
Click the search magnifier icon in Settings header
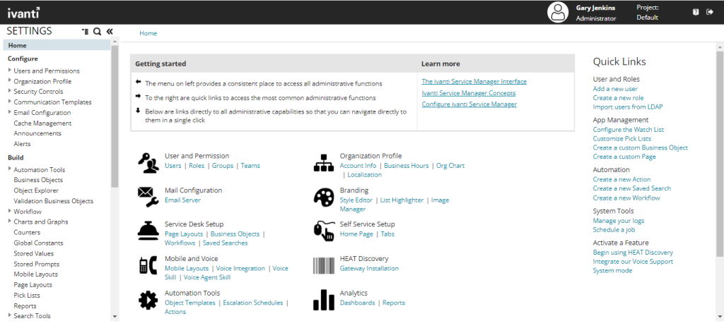tap(97, 31)
